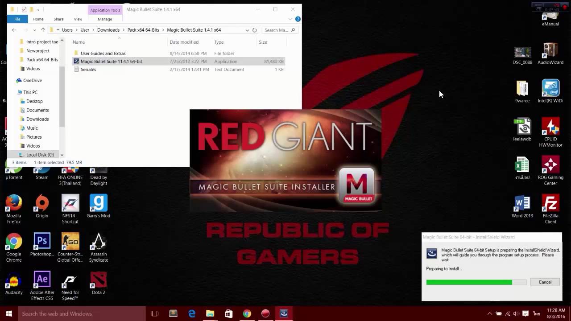
Task: Open Explorer help question mark
Action: [x=298, y=19]
